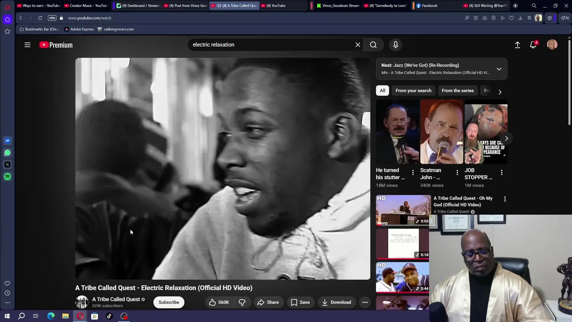Open the YouTube account avatar menu

click(x=552, y=45)
